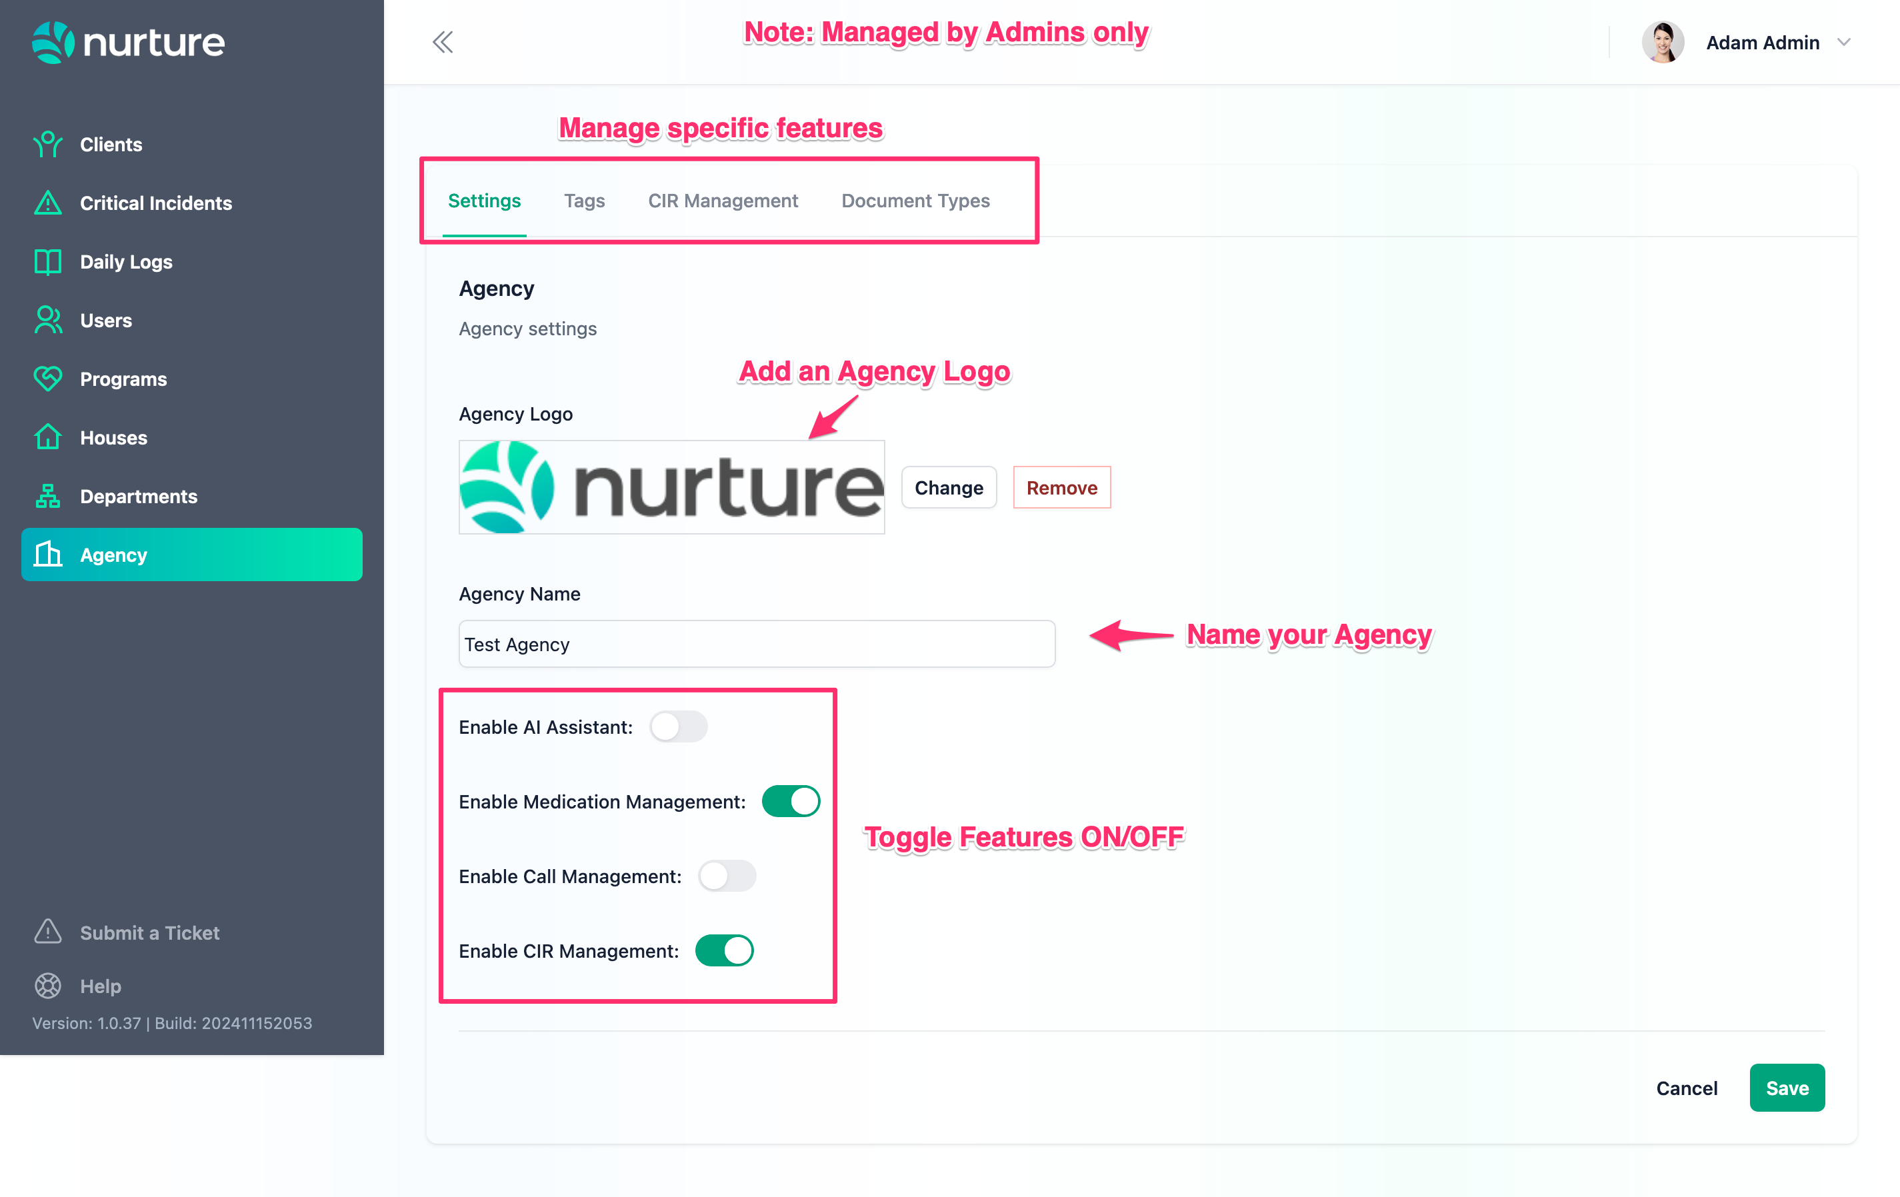The height and width of the screenshot is (1197, 1900).
Task: Open Daily Logs book icon
Action: coord(47,262)
